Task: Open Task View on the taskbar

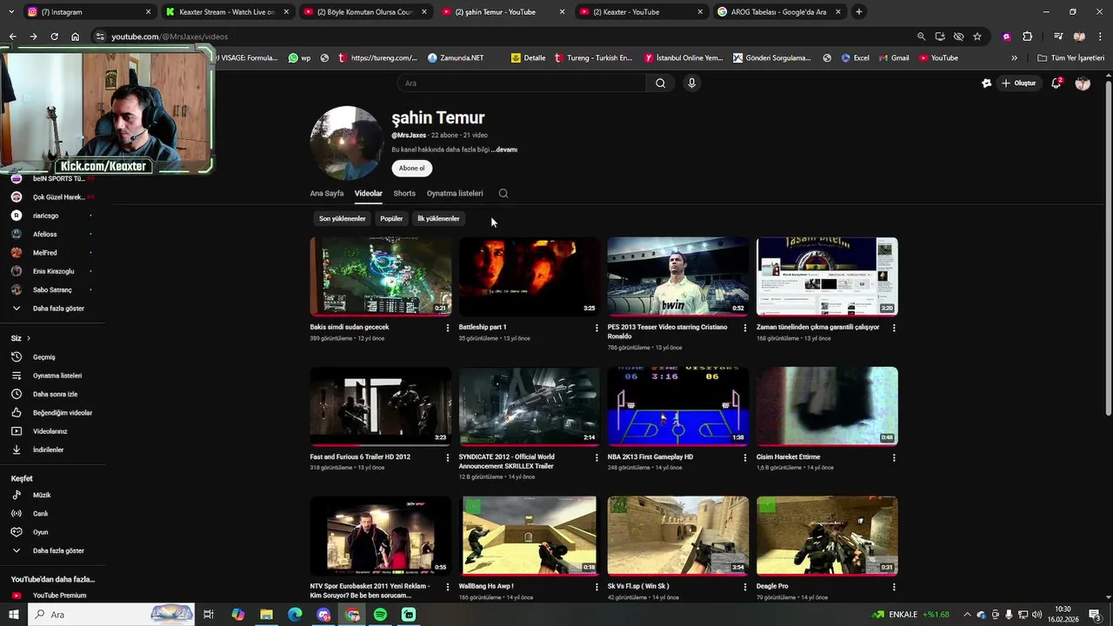Action: click(x=209, y=615)
